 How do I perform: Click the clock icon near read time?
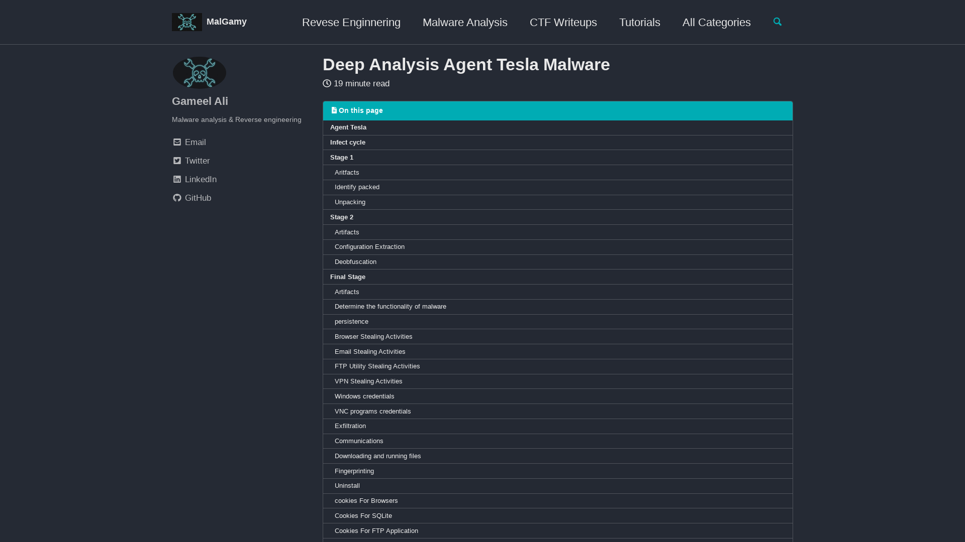coord(327,84)
